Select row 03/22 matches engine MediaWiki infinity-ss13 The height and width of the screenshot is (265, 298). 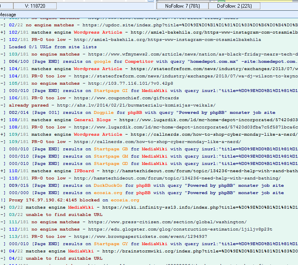149,207
